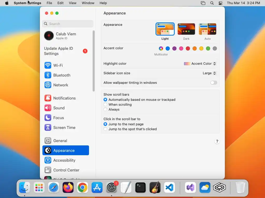
Task: Launch Google Chrome from the Dock
Action: [83, 187]
